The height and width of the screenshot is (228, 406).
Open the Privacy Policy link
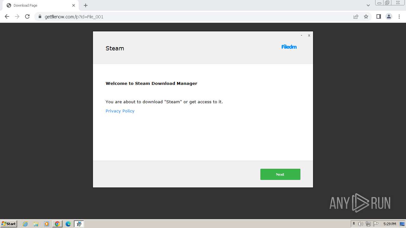(120, 111)
